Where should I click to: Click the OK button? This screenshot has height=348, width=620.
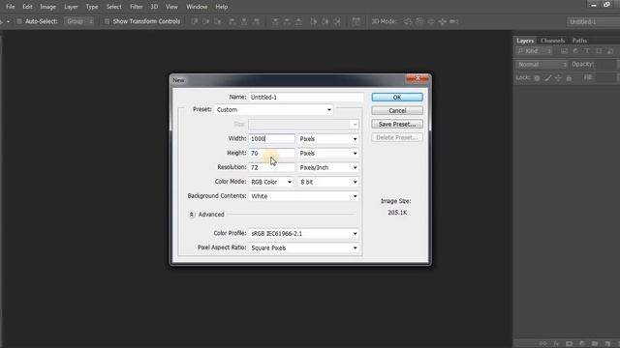coord(397,97)
